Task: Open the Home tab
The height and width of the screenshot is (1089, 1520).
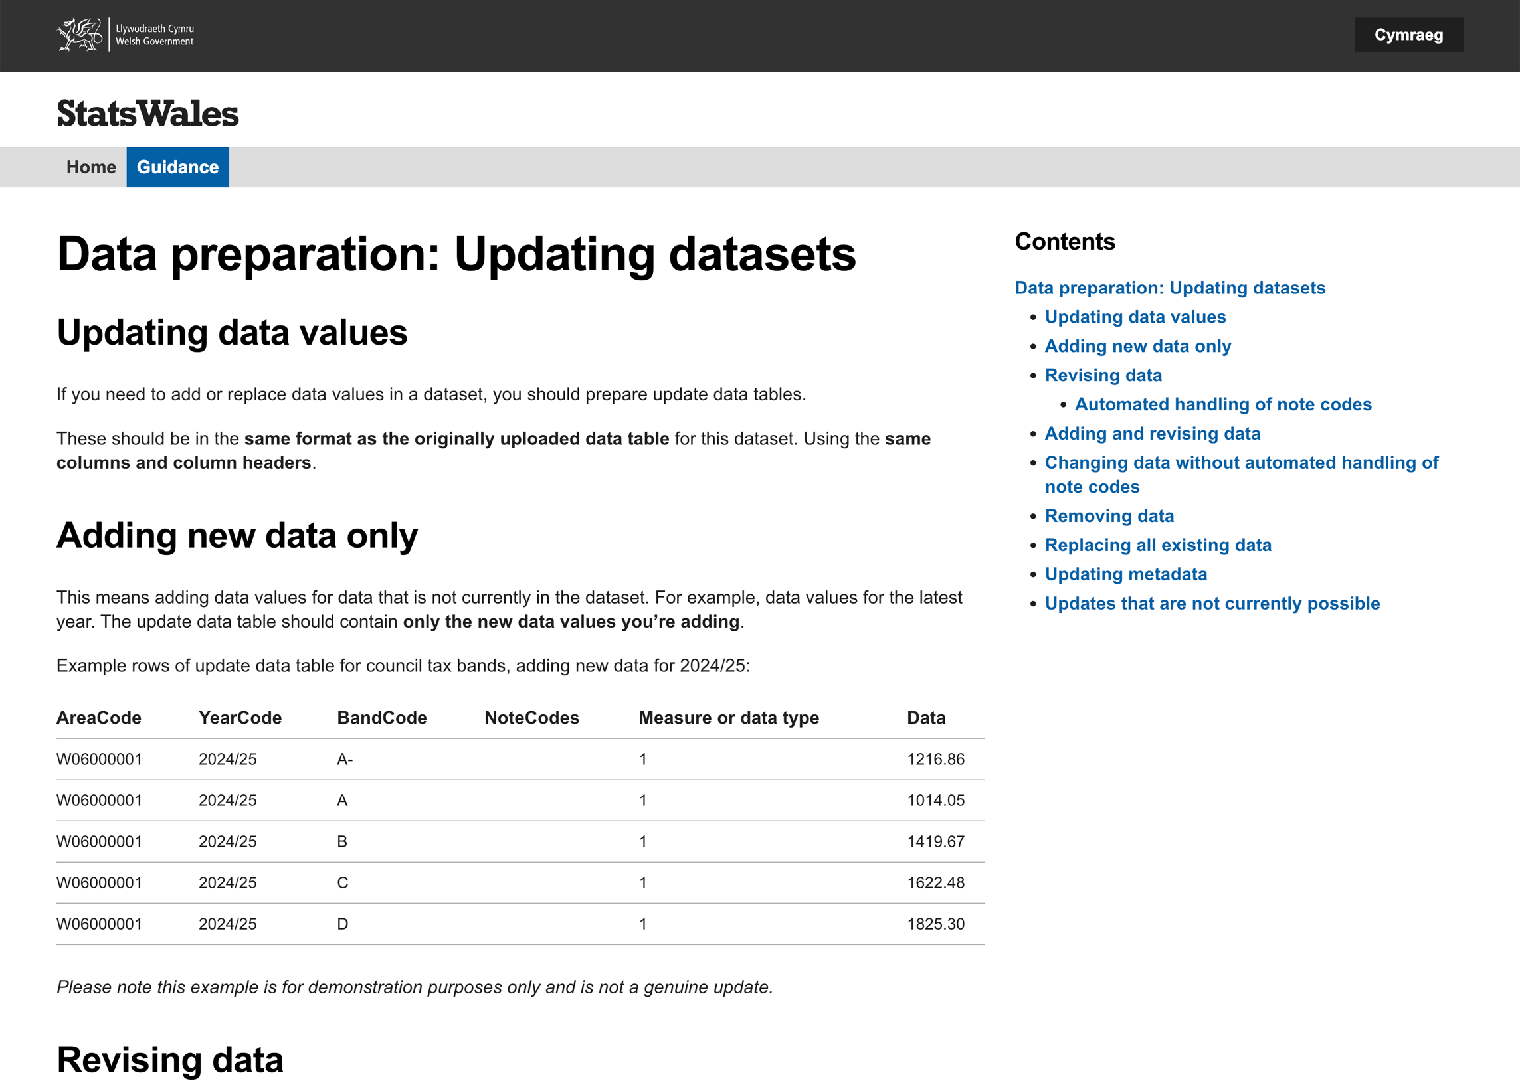Action: 90,167
